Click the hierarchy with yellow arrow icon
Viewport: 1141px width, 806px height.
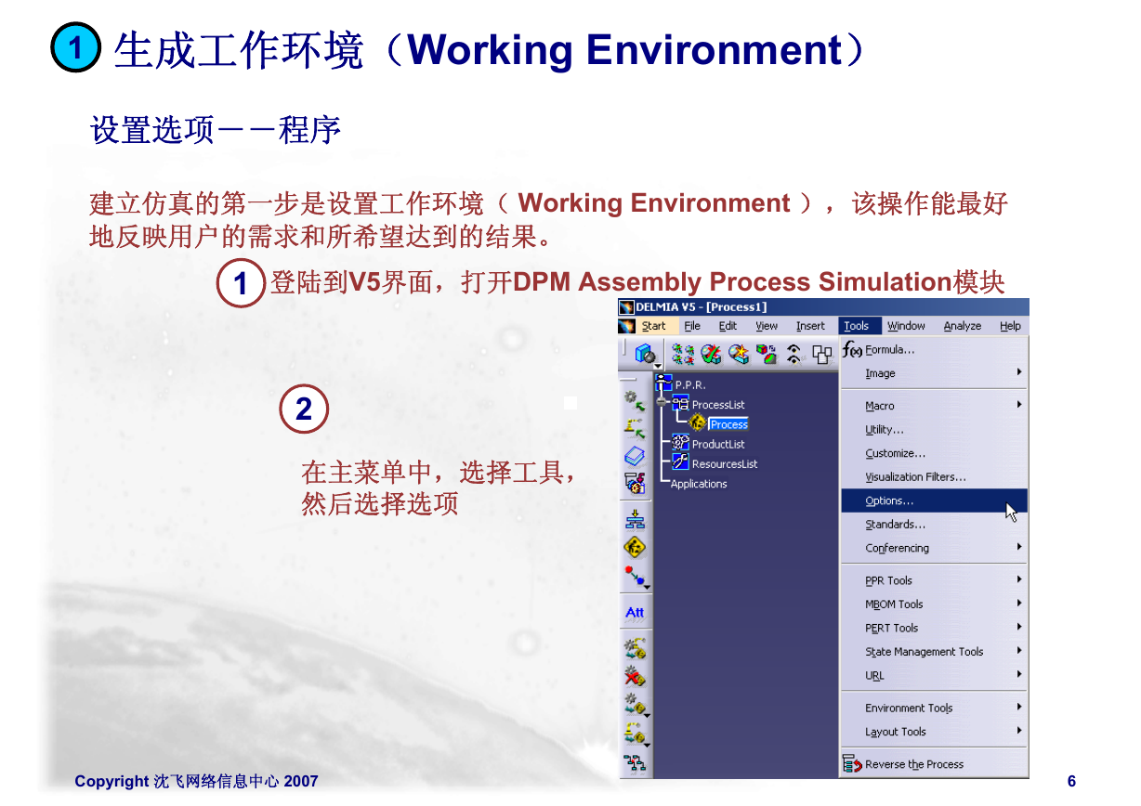tap(635, 519)
